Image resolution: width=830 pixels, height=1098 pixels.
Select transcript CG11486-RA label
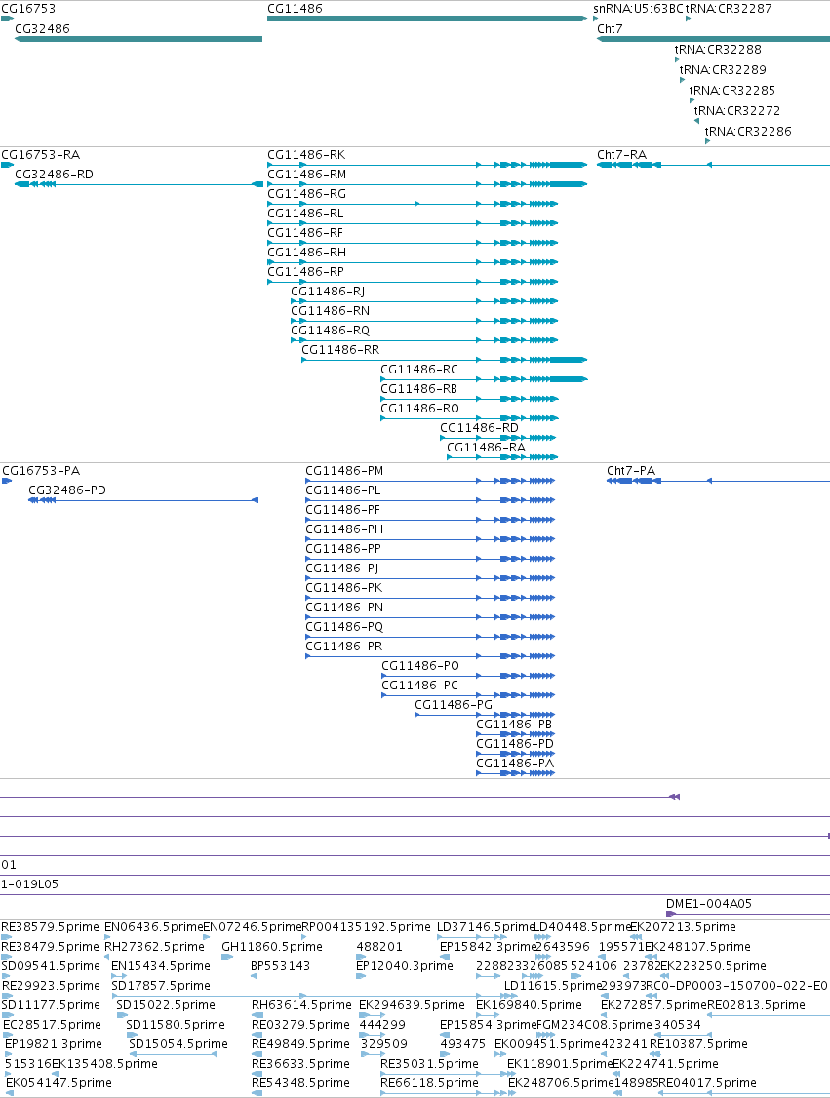pyautogui.click(x=486, y=449)
